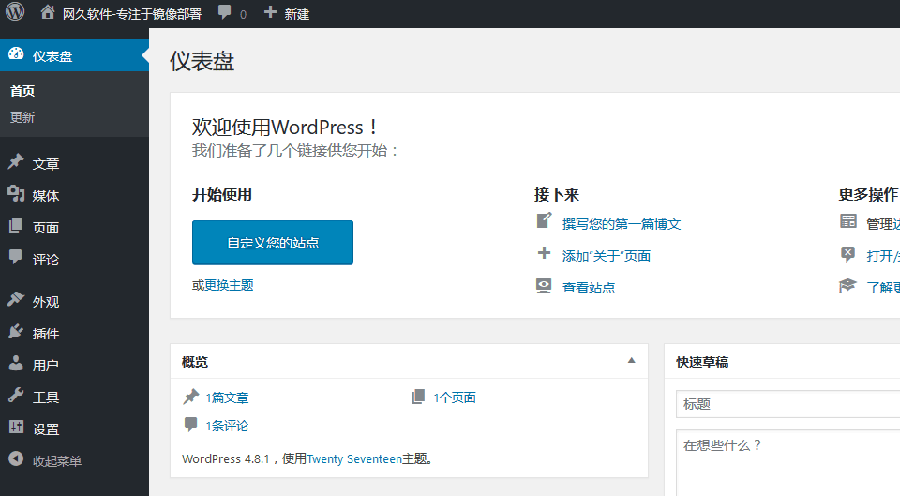Go to 设置 menu
The image size is (900, 496).
45,428
